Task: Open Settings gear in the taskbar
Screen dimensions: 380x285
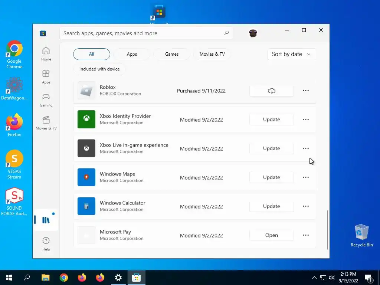Action: (118, 278)
